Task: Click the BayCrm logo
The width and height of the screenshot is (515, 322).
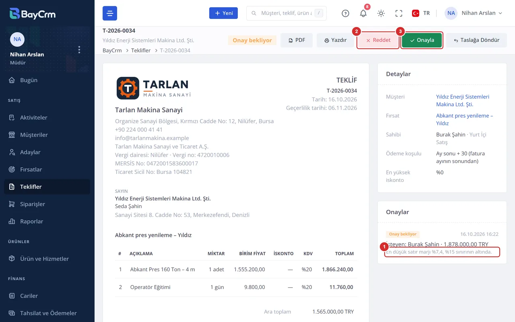Action: [33, 14]
